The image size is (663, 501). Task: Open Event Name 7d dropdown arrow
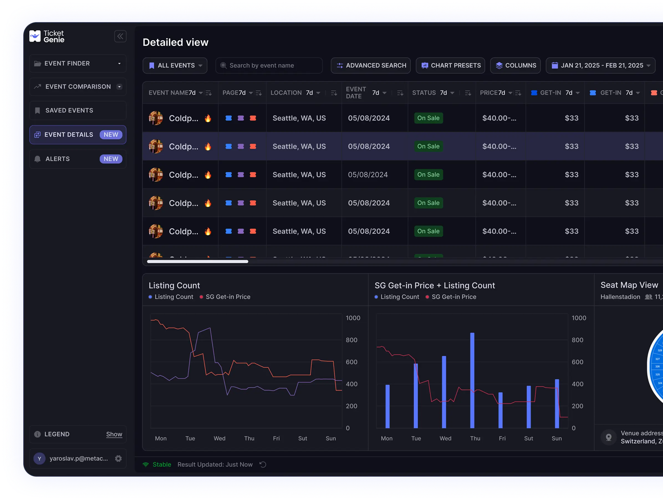[x=201, y=93]
